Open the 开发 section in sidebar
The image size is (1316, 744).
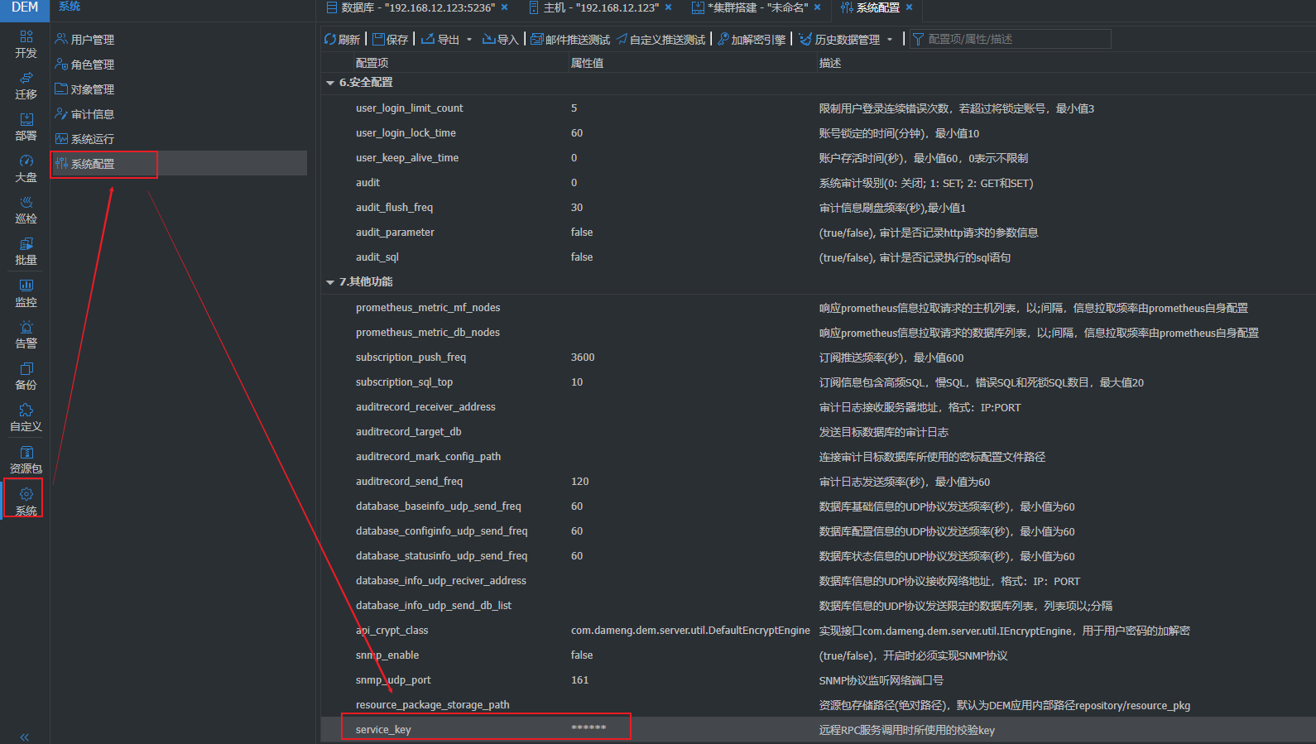point(26,44)
